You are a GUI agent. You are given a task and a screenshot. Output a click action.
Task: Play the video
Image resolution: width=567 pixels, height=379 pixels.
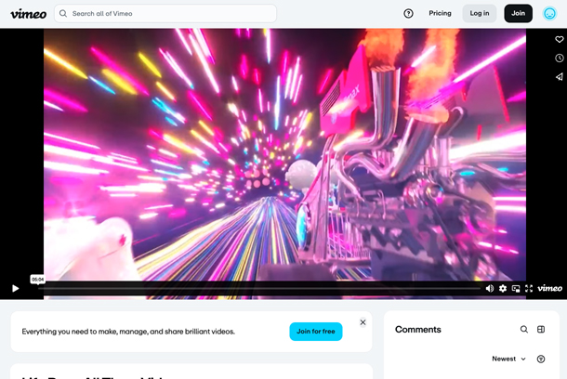16,288
